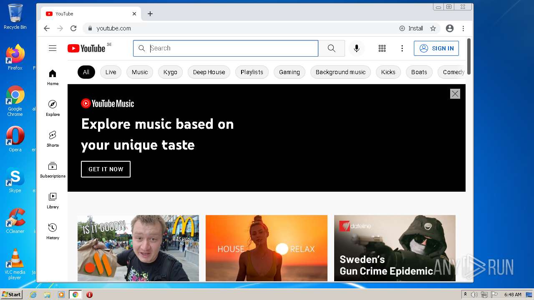
Task: Close the YouTube Music banner
Action: click(x=455, y=94)
